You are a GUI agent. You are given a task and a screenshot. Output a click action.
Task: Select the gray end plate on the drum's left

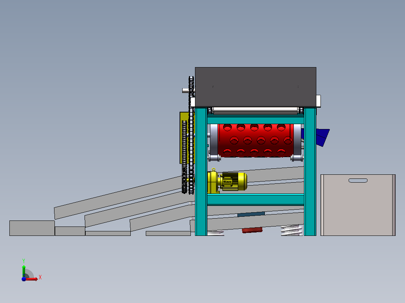point(214,140)
